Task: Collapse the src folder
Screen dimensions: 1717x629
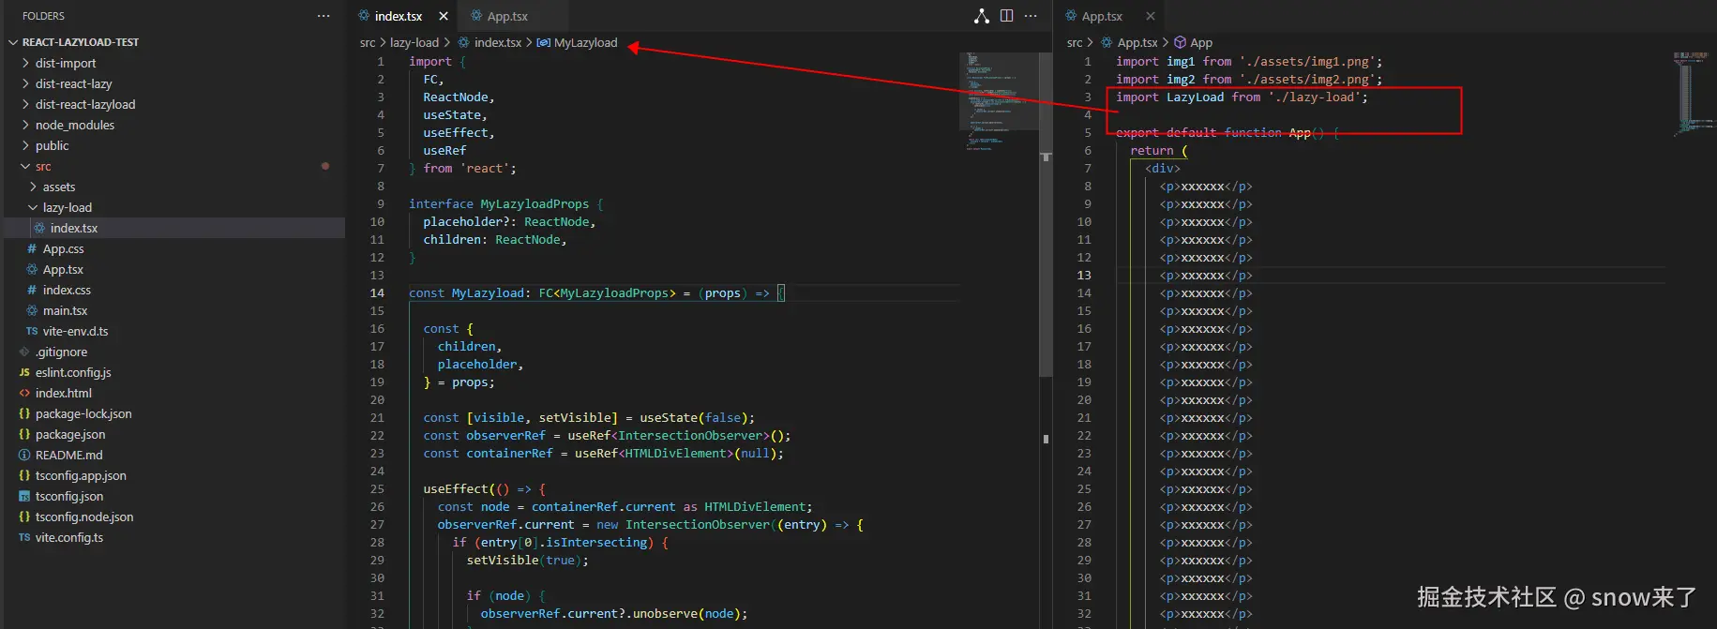Action: tap(43, 166)
